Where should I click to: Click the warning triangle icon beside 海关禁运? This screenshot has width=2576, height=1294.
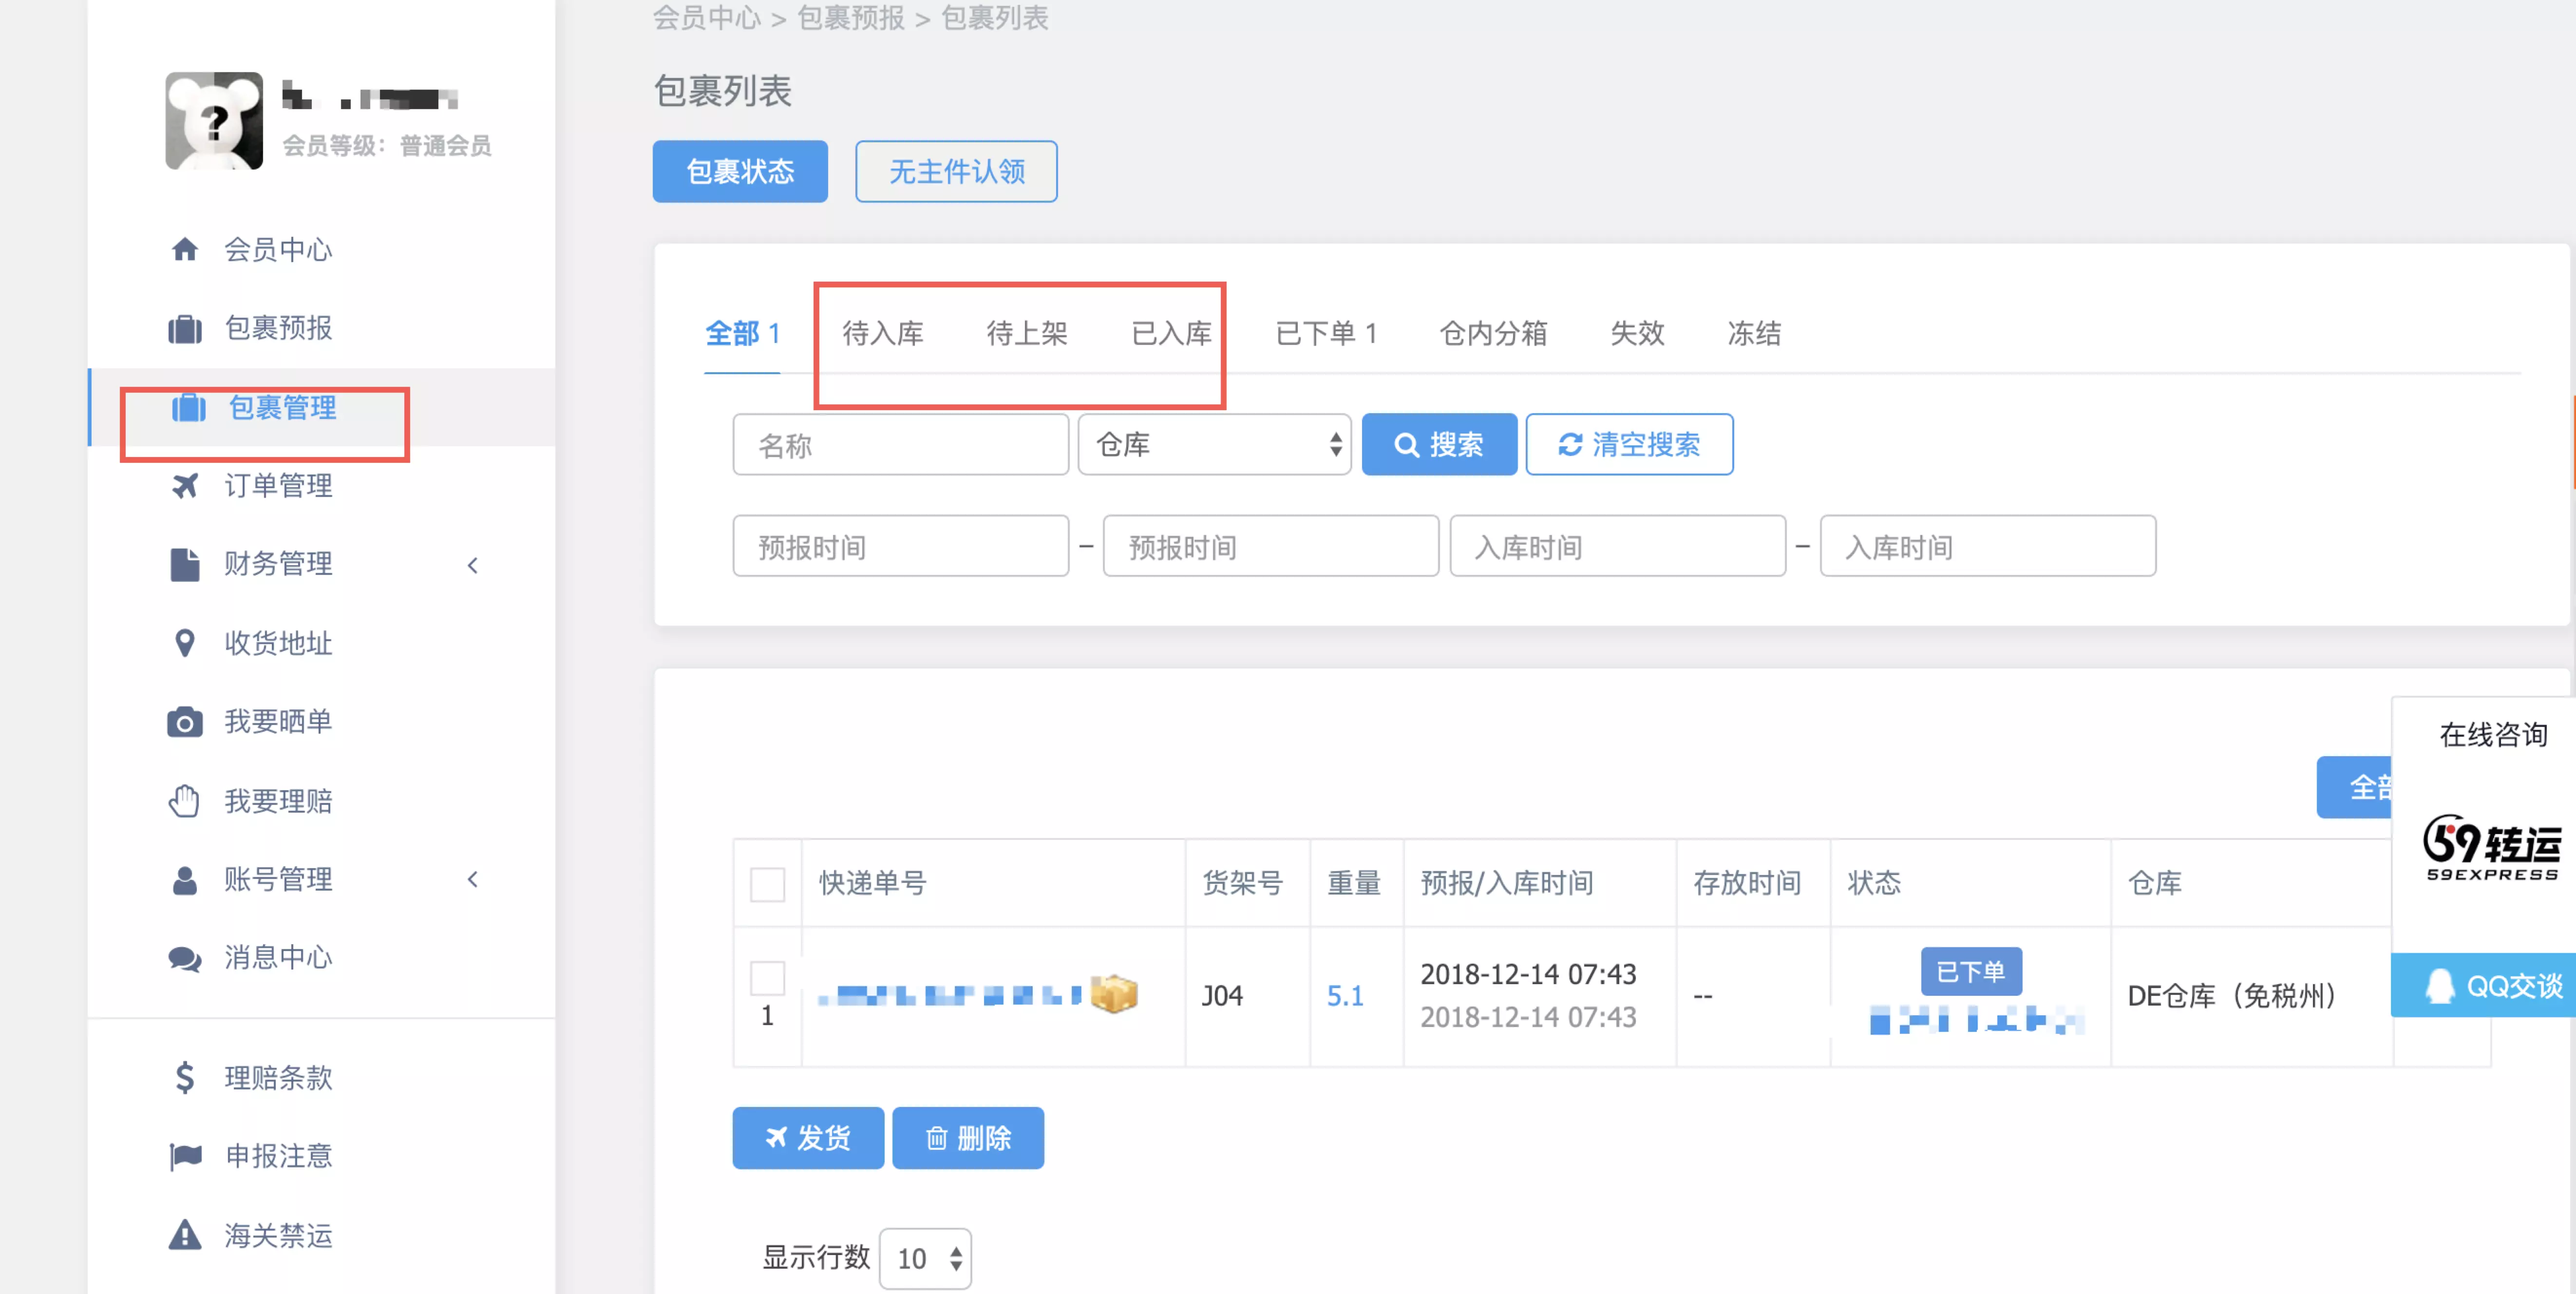[185, 1235]
